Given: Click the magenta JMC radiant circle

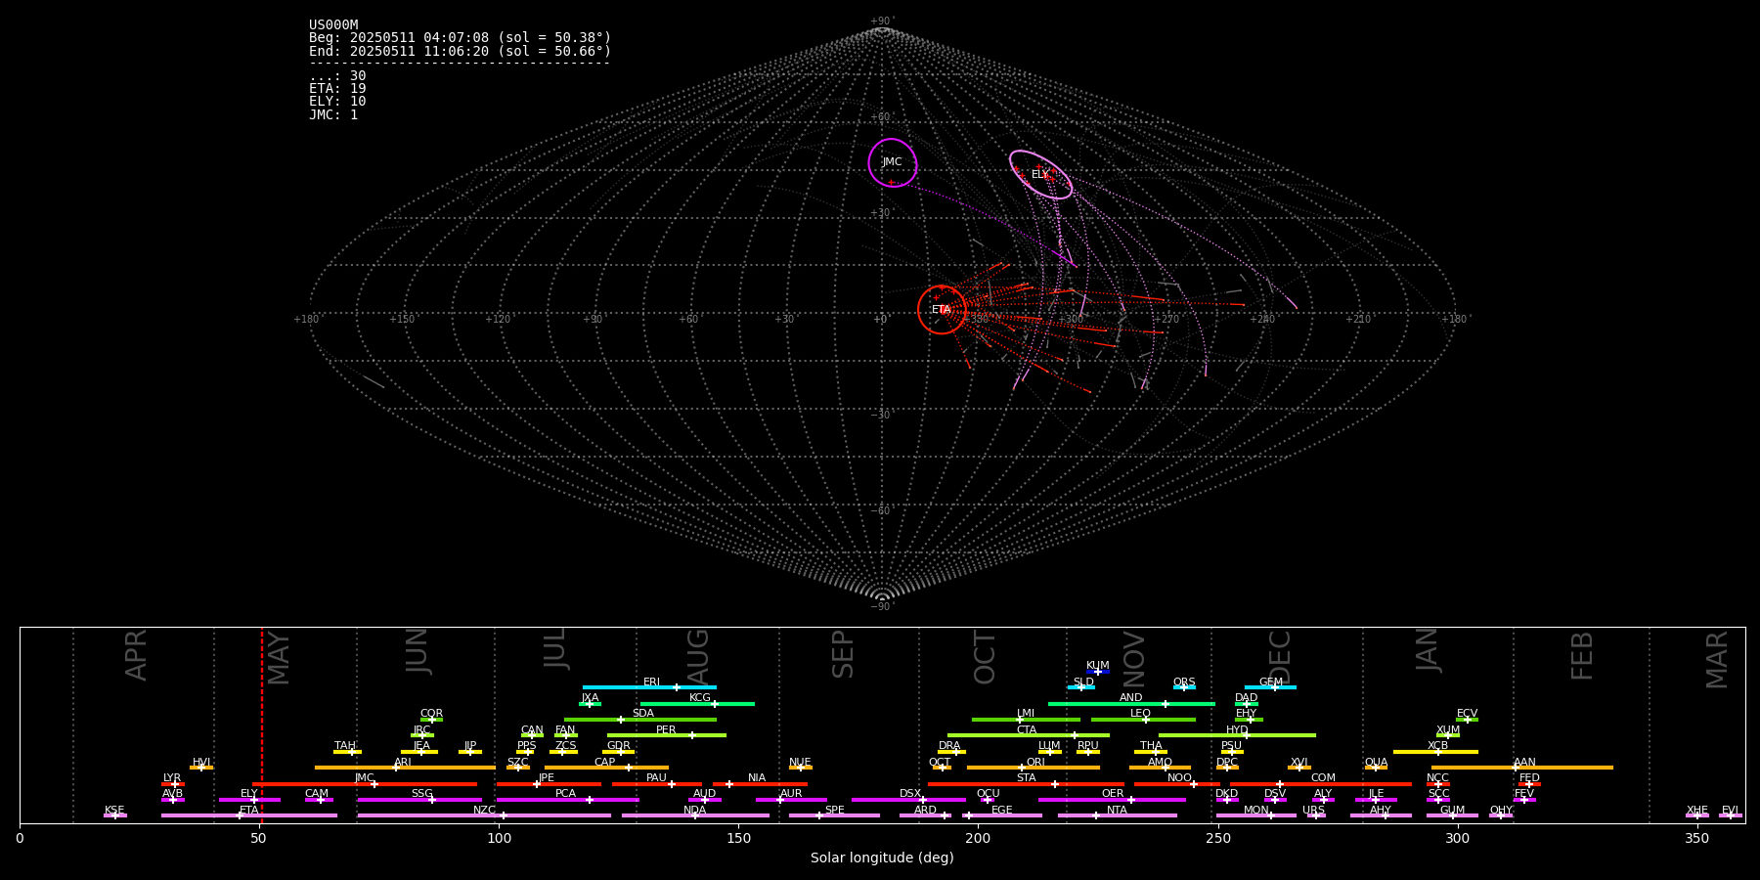Looking at the screenshot, I should [x=892, y=162].
